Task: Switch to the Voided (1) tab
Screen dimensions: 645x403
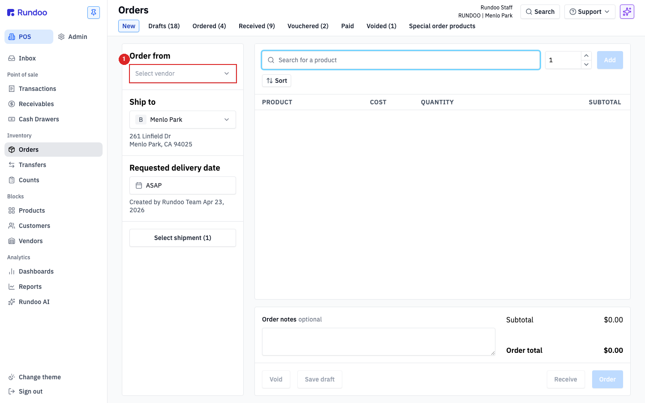Action: tap(381, 26)
